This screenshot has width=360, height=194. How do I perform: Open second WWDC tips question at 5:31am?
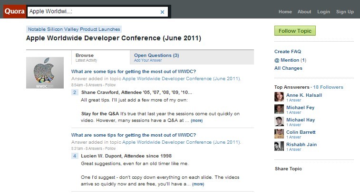pos(134,135)
